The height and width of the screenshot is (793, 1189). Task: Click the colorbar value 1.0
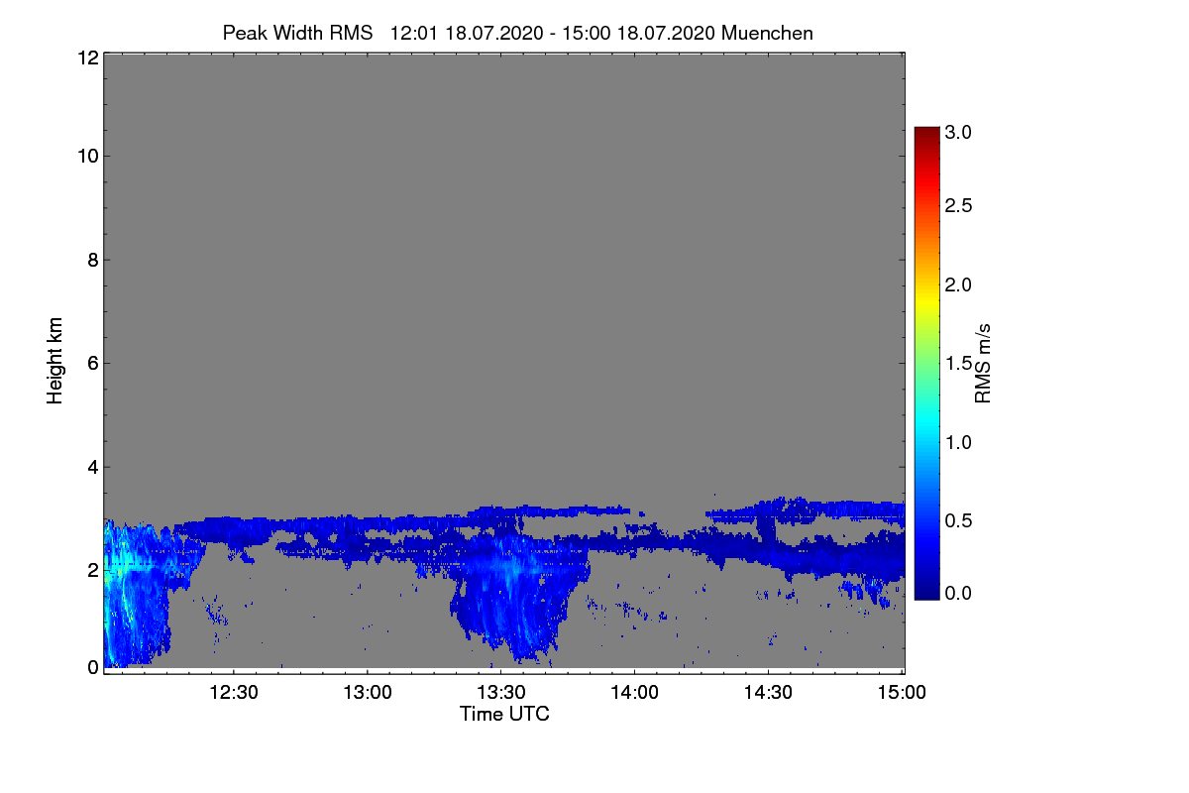coord(959,442)
